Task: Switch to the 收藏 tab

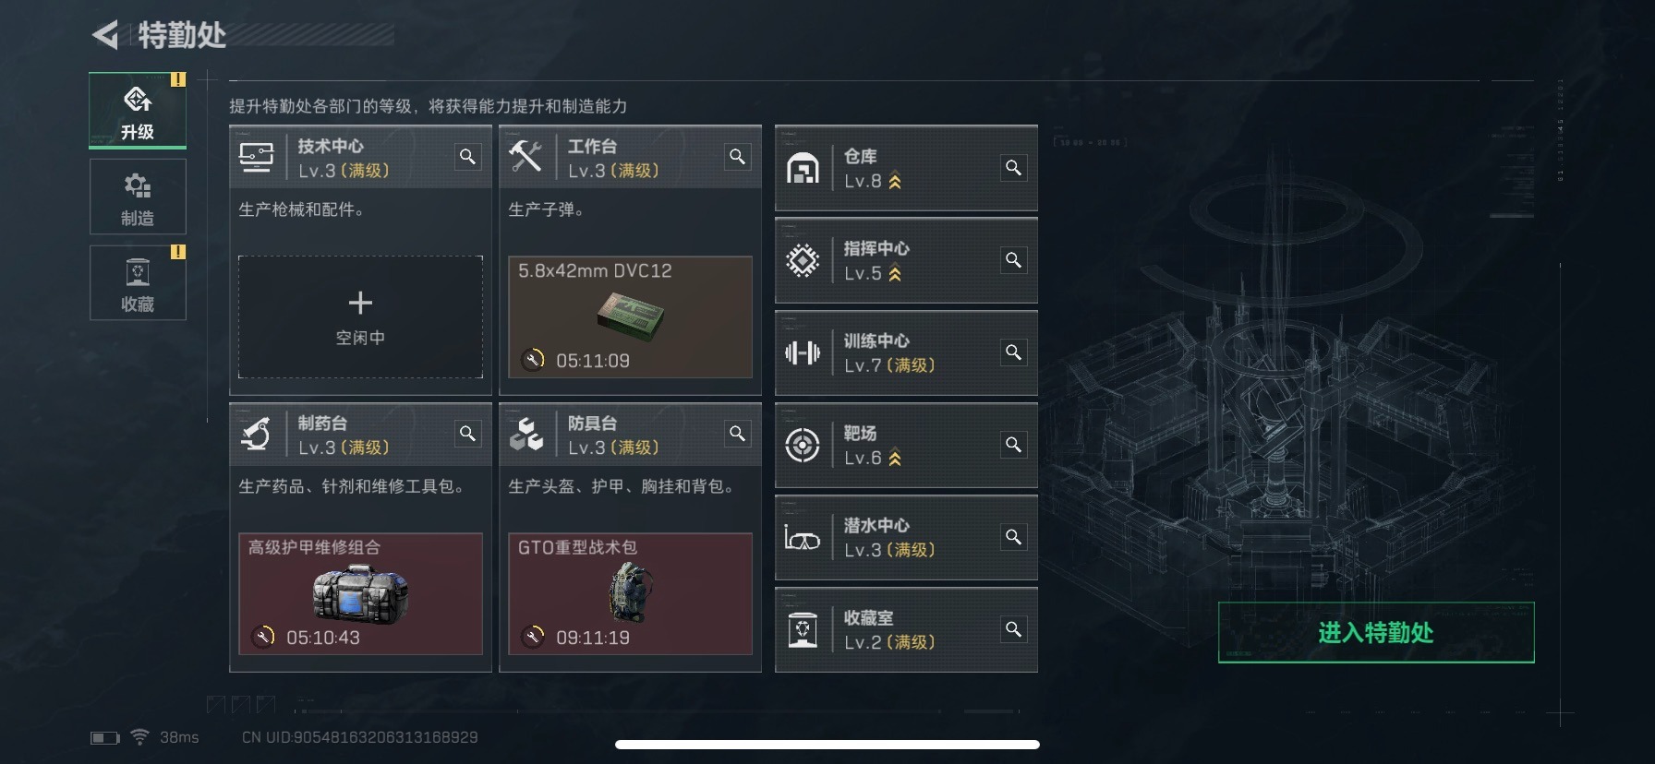Action: [x=138, y=282]
